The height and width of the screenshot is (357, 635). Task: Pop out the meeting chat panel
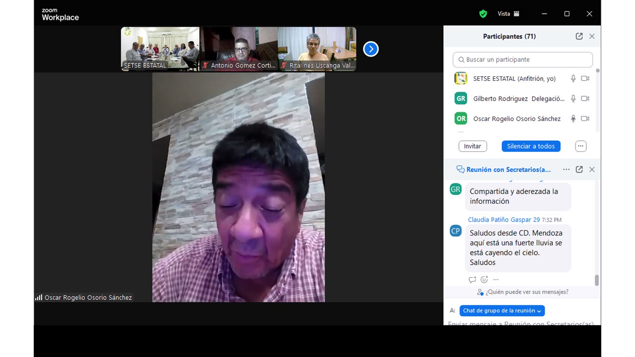coord(579,170)
